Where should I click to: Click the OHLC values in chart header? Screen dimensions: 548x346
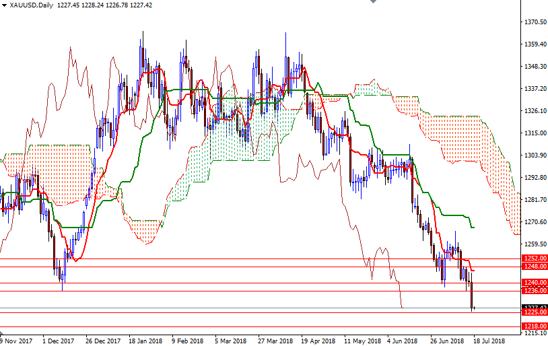tap(105, 5)
